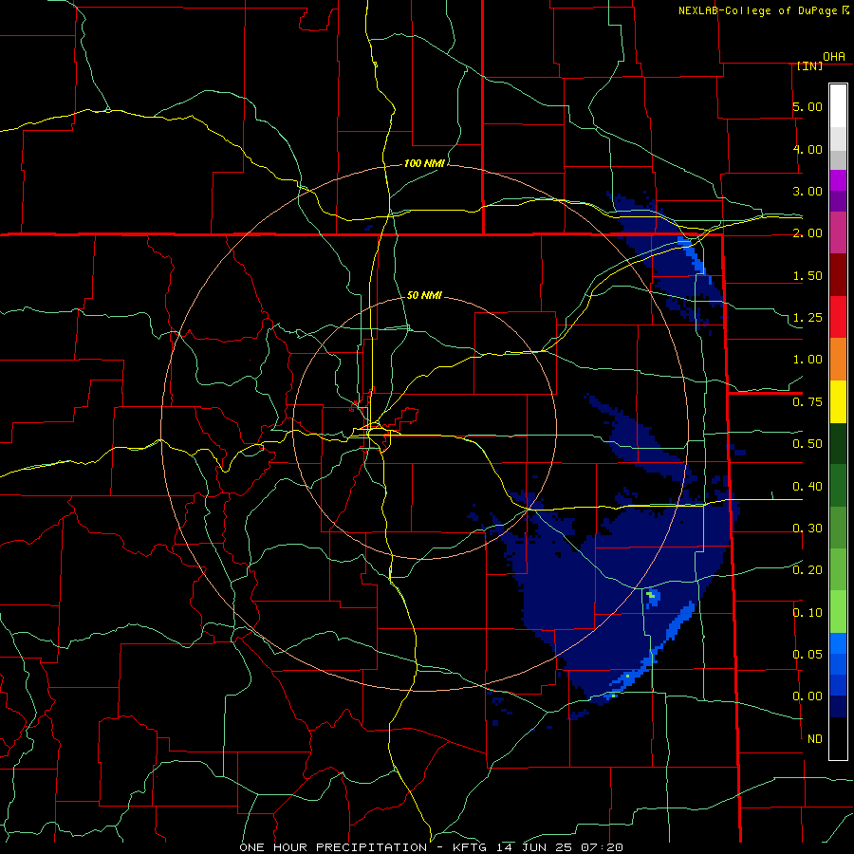Image resolution: width=854 pixels, height=854 pixels.
Task: Click the orange legend color band
Action: pyautogui.click(x=838, y=359)
